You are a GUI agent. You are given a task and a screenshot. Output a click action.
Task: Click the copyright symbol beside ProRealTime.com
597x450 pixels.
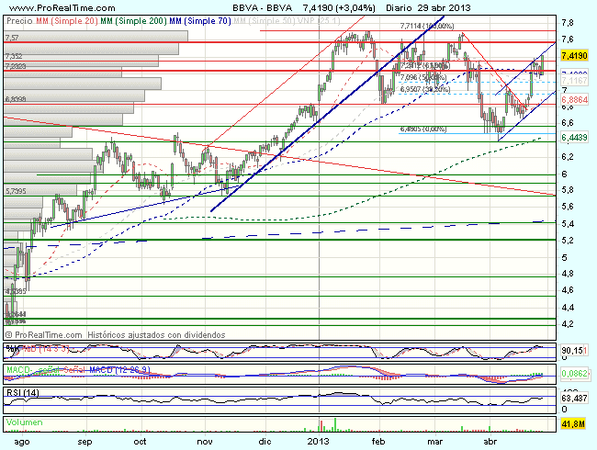8,336
